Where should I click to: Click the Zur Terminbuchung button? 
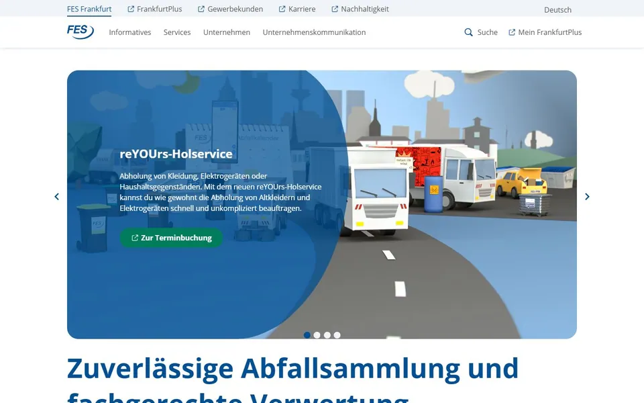pos(171,238)
